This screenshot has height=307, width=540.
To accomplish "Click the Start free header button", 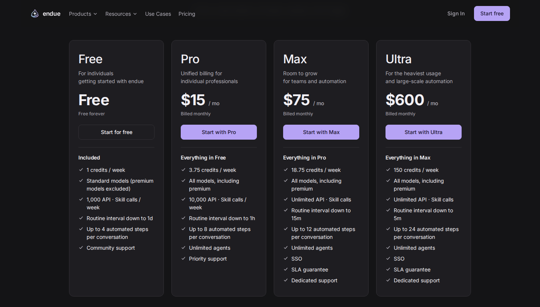I will click(492, 13).
